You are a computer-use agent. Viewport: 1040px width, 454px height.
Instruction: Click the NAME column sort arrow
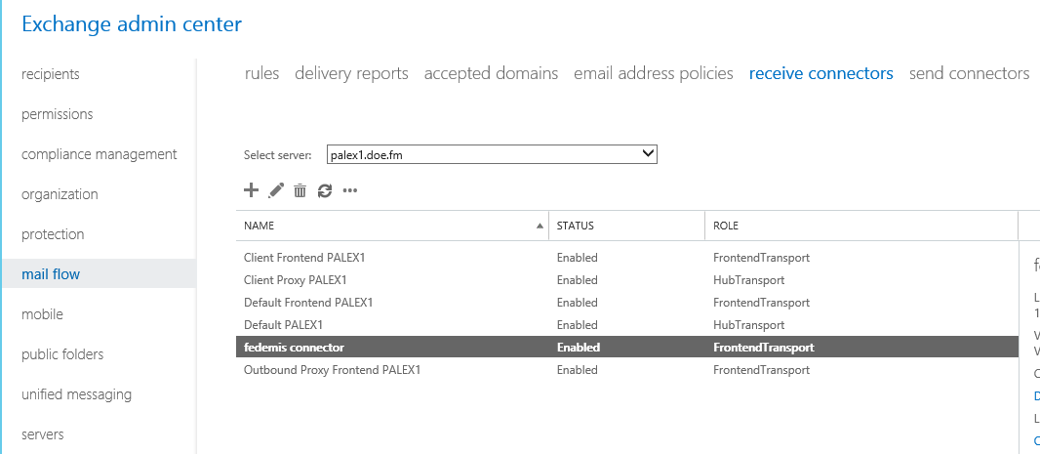click(x=540, y=226)
